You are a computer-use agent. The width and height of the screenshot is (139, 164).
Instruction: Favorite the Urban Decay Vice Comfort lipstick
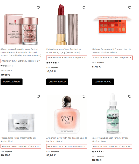(x=84, y=8)
